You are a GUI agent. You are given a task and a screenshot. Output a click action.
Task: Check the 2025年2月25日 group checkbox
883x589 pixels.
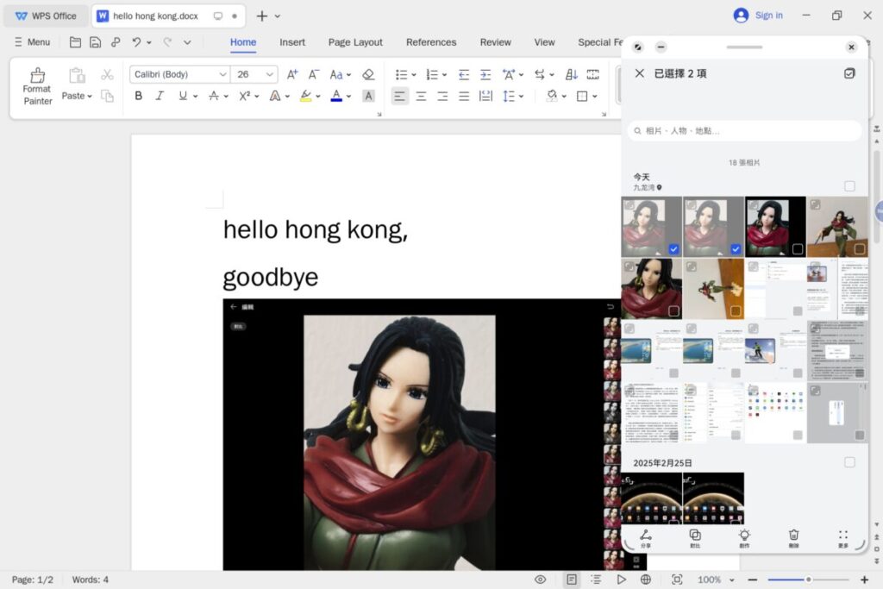tap(849, 462)
